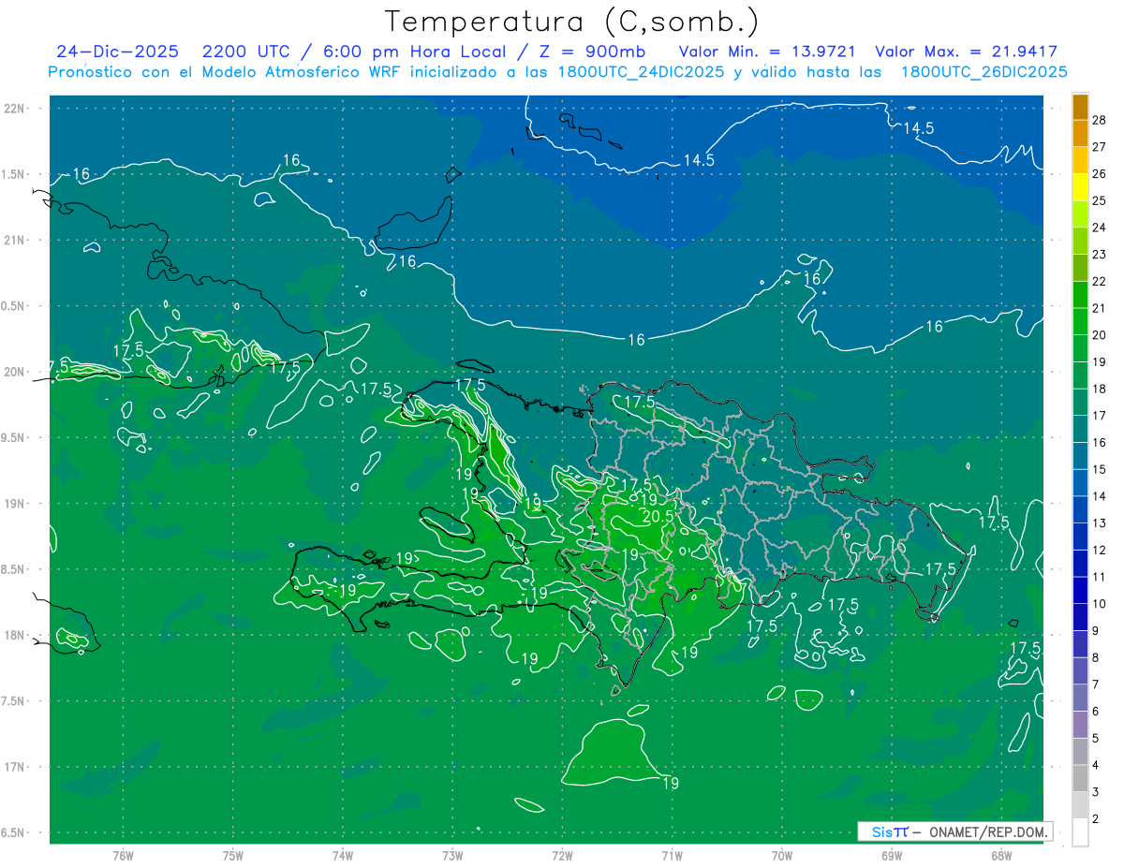This screenshot has height=868, width=1124.
Task: Click colorbar value label "9"
Action: coord(1096,630)
